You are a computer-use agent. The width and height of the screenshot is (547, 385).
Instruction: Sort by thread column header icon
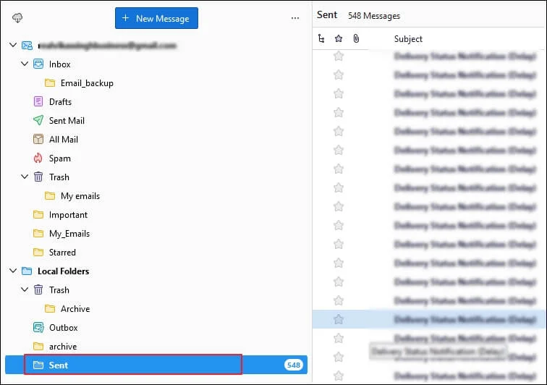click(321, 39)
